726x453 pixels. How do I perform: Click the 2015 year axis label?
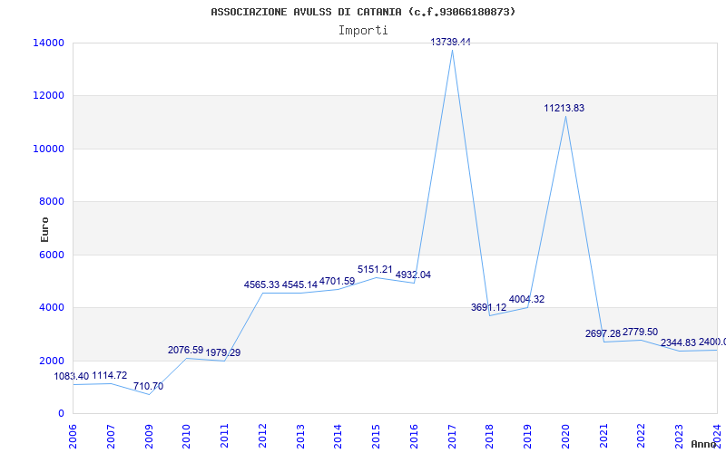[376, 436]
